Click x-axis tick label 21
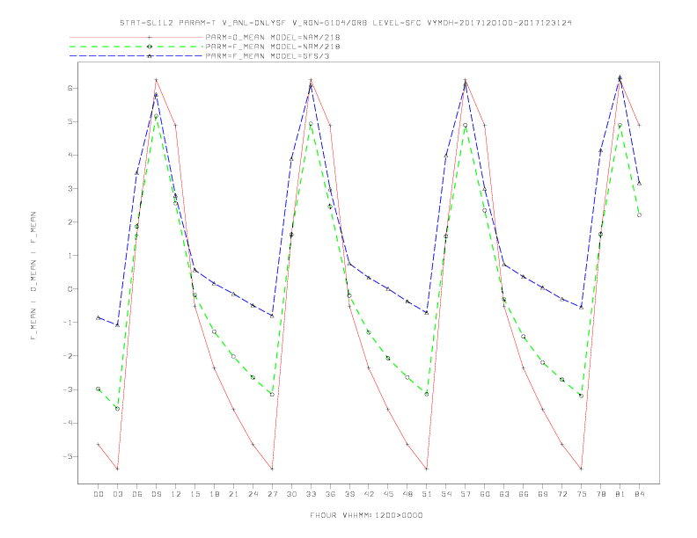This screenshot has width=697, height=538. [x=233, y=494]
